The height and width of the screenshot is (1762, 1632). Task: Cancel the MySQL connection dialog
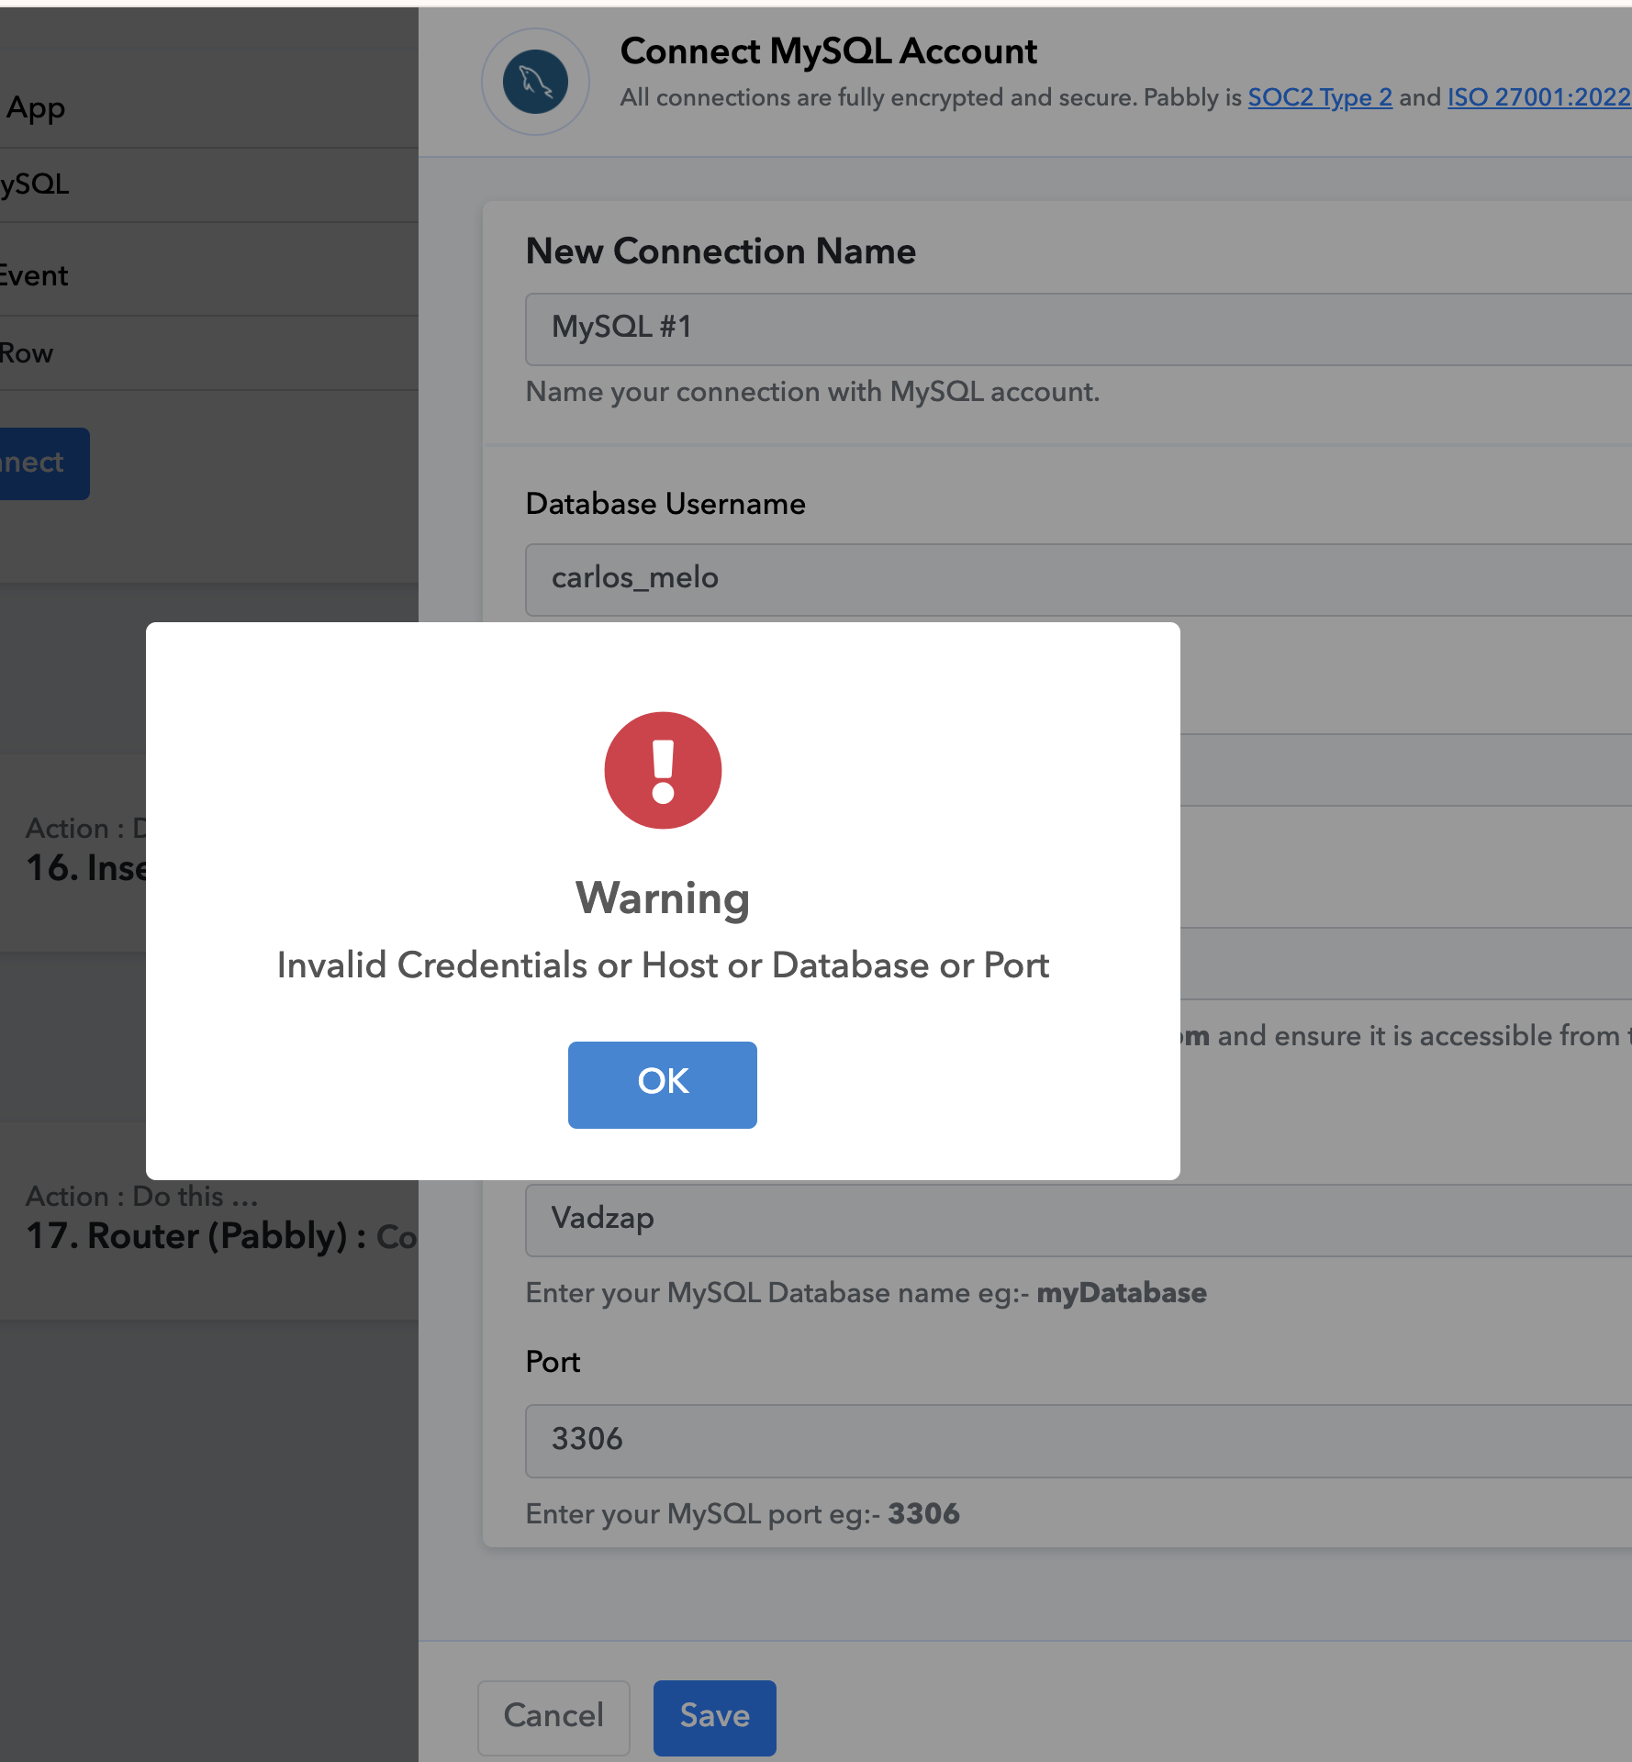(x=553, y=1717)
